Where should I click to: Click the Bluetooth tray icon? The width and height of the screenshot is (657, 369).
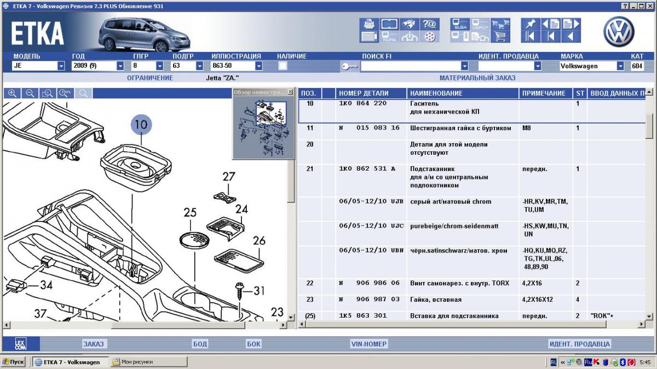(x=623, y=362)
